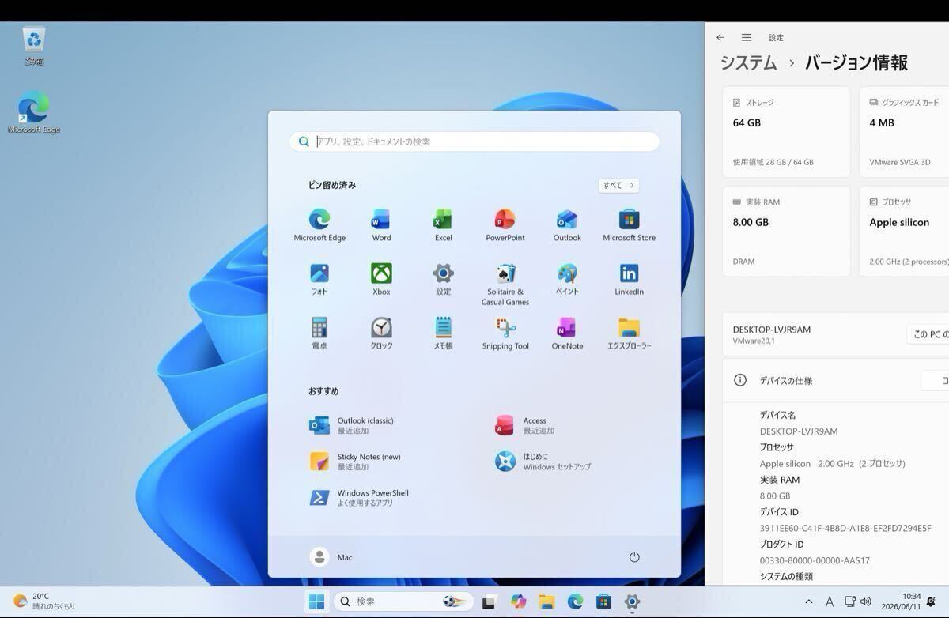Open Microsoft Edge from pinned apps
The width and height of the screenshot is (949, 618).
[319, 225]
